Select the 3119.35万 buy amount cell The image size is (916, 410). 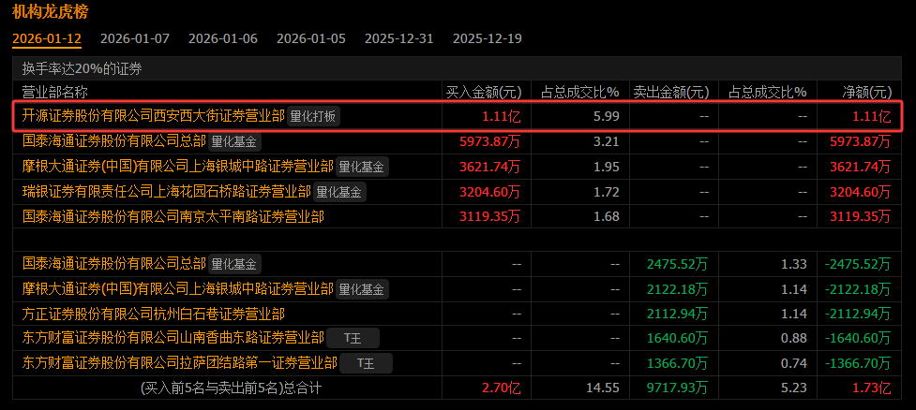point(490,217)
